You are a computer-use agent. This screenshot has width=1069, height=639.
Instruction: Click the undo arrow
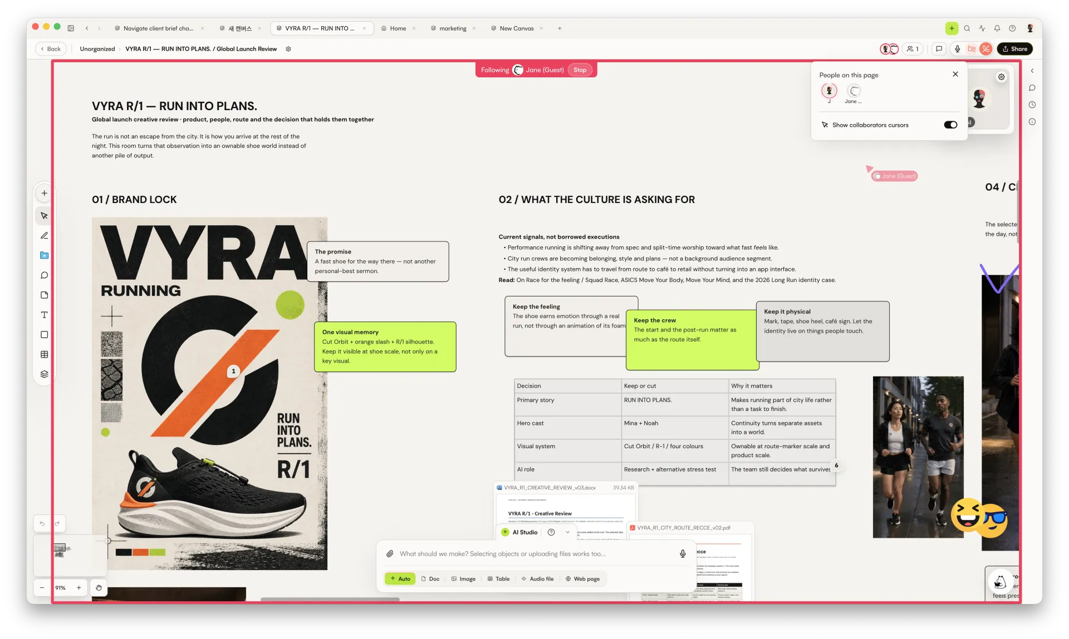click(x=42, y=523)
